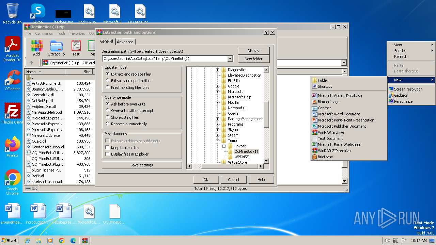Image resolution: width=436 pixels, height=245 pixels.
Task: Choose Personalize in desktop context menu
Action: point(411,101)
